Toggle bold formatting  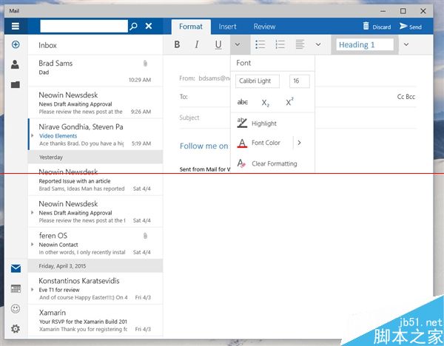click(177, 45)
